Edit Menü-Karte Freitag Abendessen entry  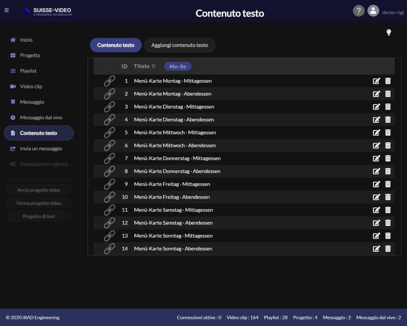pyautogui.click(x=376, y=197)
